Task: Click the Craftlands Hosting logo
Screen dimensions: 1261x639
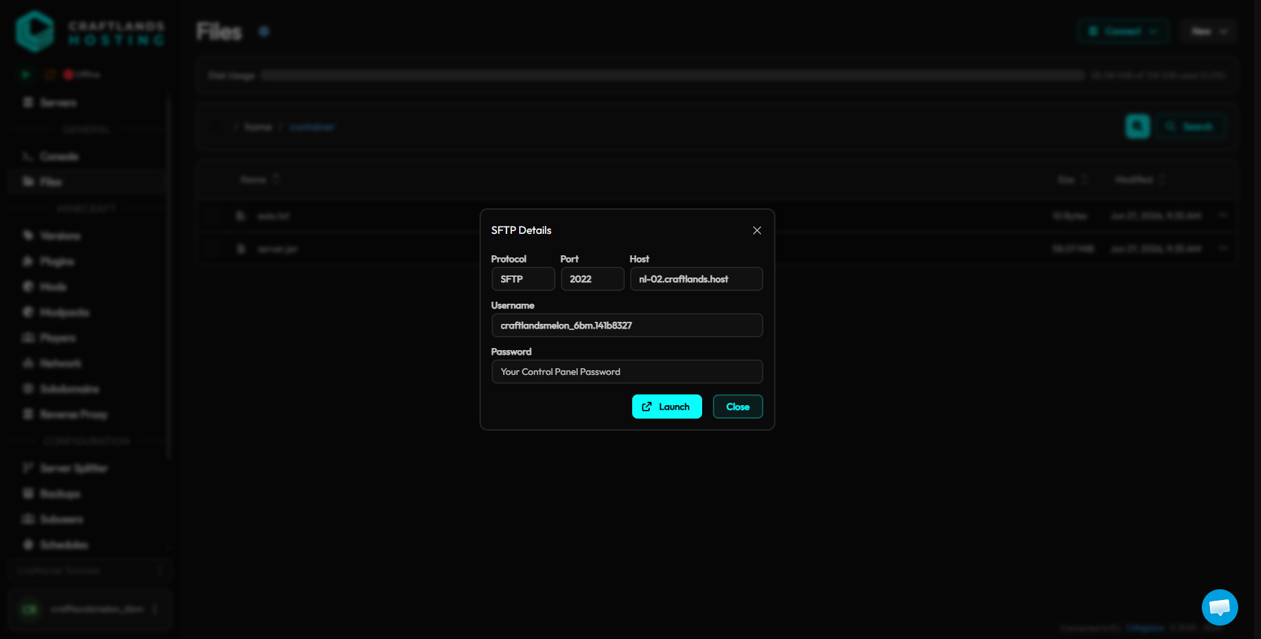Action: pos(90,32)
